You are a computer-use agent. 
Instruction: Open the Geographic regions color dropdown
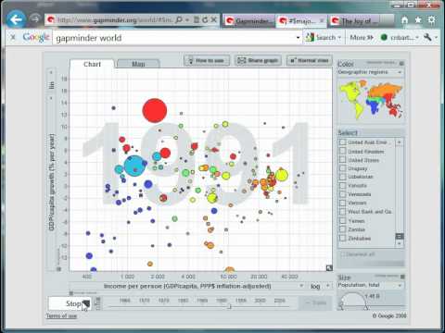tap(371, 72)
